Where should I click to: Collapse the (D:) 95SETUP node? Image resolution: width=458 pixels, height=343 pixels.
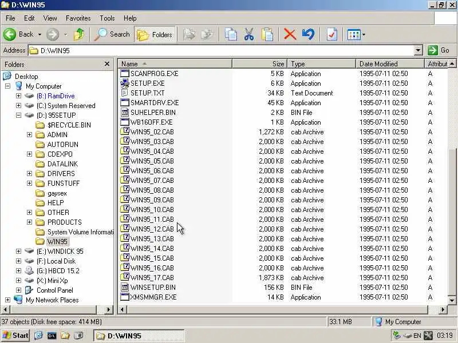(18, 115)
